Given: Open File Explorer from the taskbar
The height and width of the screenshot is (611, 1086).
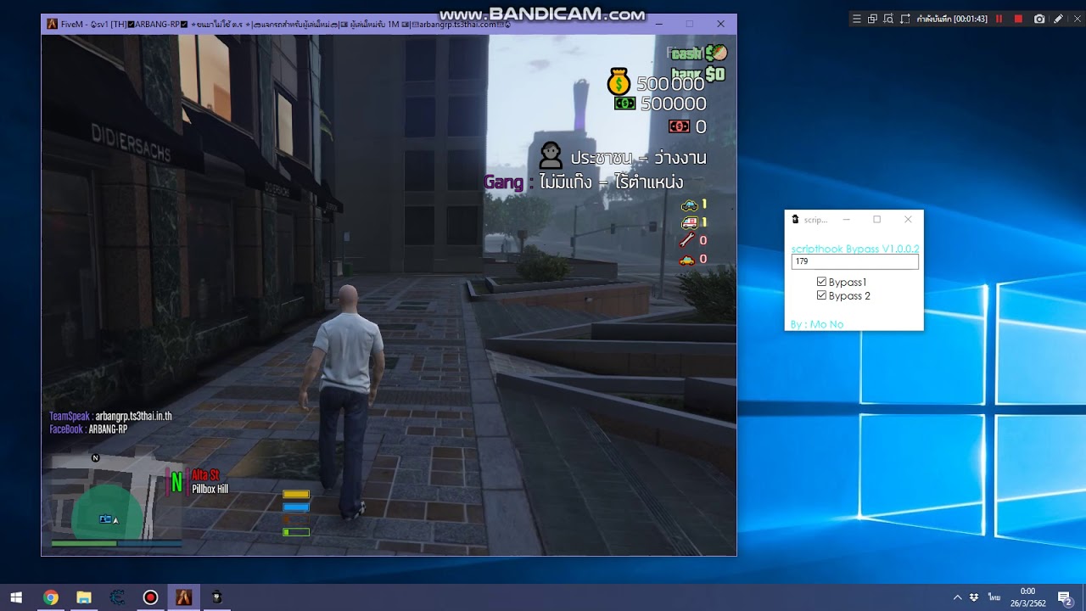Looking at the screenshot, I should pyautogui.click(x=83, y=597).
